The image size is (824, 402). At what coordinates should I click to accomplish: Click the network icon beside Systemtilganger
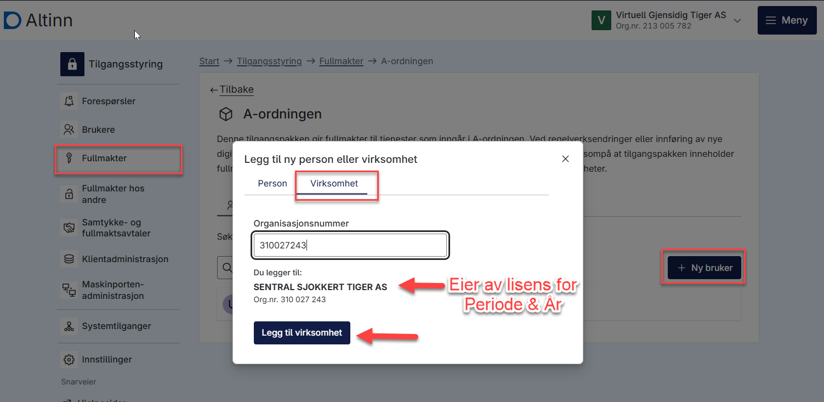coord(69,326)
